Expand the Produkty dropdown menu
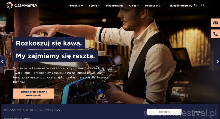This screenshot has height=119, width=220. (76, 6)
